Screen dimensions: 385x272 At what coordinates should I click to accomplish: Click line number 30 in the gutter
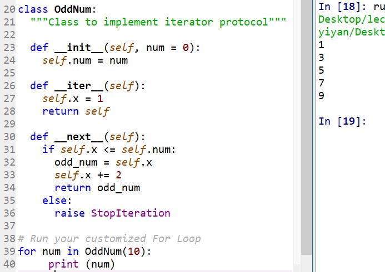[x=8, y=137]
